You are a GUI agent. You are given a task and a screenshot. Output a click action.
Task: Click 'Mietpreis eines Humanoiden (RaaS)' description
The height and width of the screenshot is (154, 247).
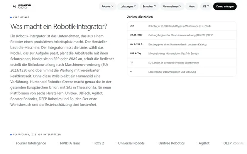tap(173, 54)
